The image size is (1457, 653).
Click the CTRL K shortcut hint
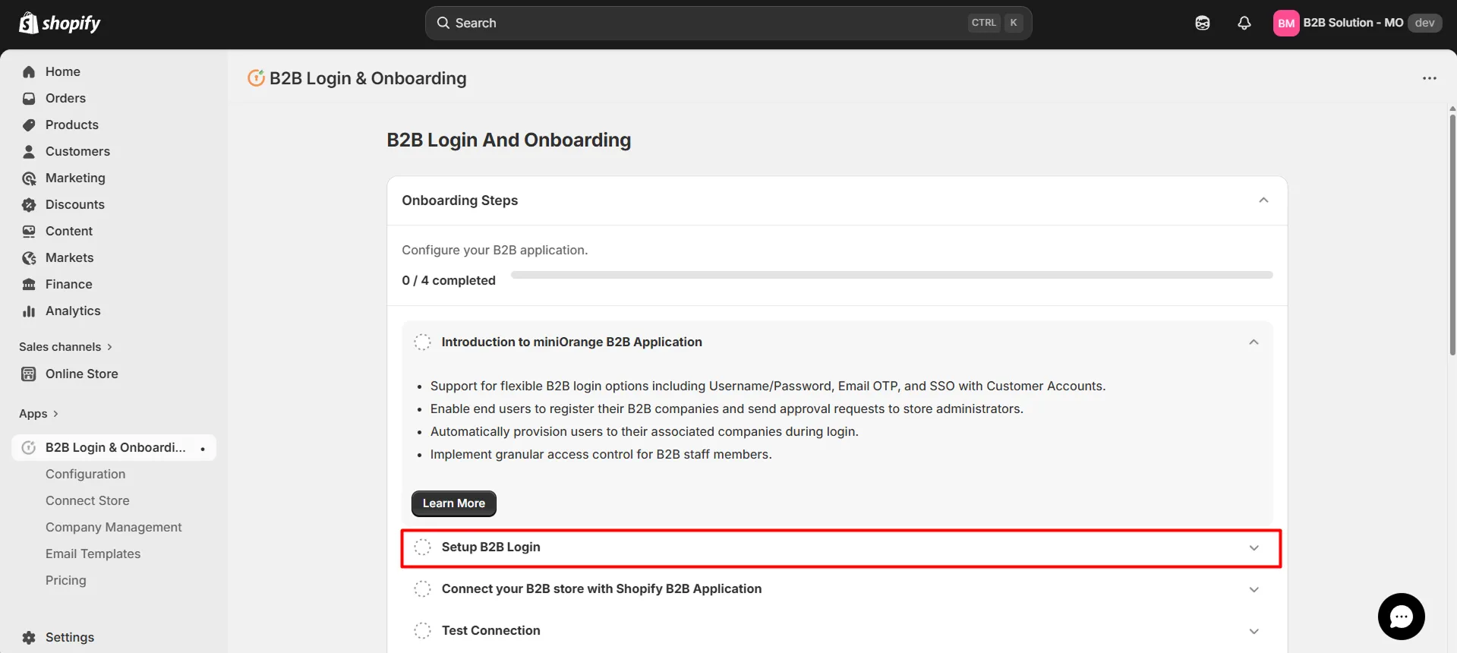pos(995,23)
